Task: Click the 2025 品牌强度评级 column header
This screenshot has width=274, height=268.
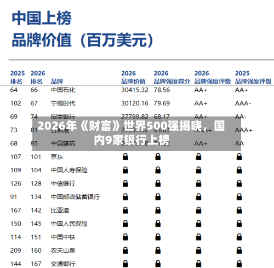Action: click(x=253, y=77)
